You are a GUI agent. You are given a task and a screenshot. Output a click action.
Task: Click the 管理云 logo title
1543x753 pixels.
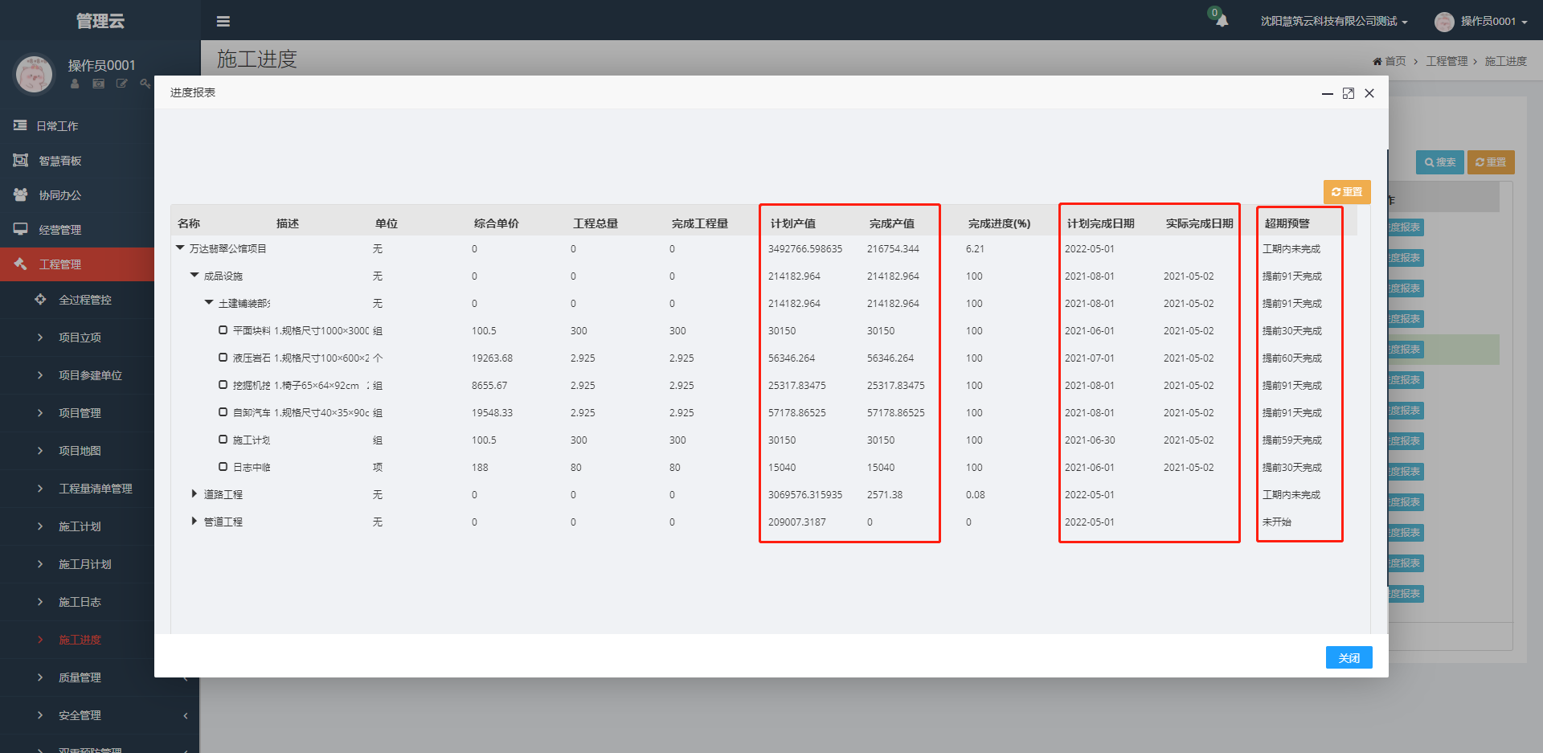click(x=100, y=21)
